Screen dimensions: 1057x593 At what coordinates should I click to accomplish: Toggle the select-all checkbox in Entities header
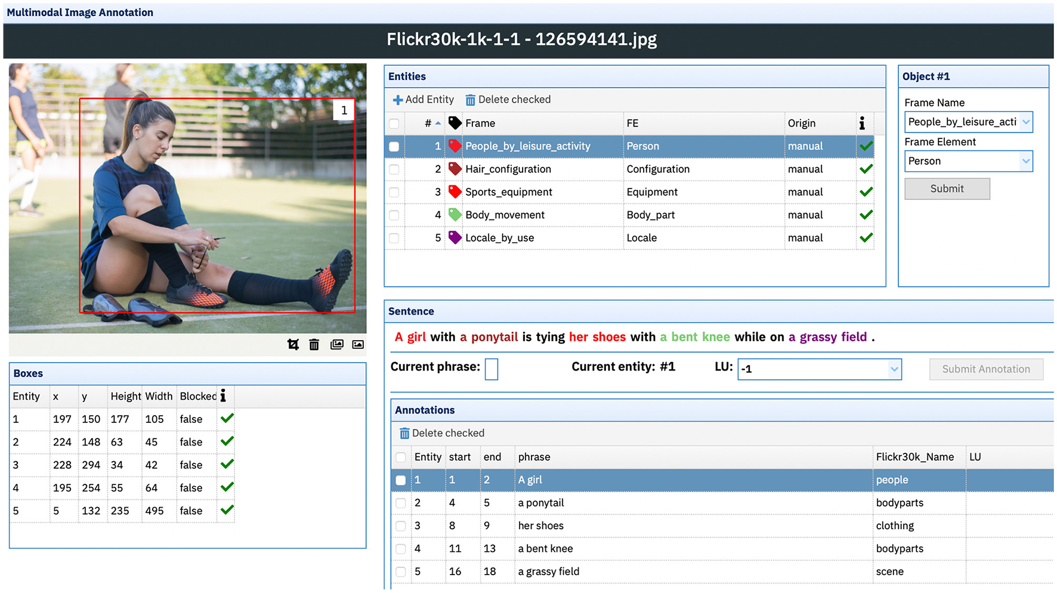[394, 123]
